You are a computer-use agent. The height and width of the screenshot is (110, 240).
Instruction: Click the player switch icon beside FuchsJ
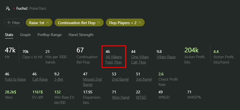(x=8, y=8)
